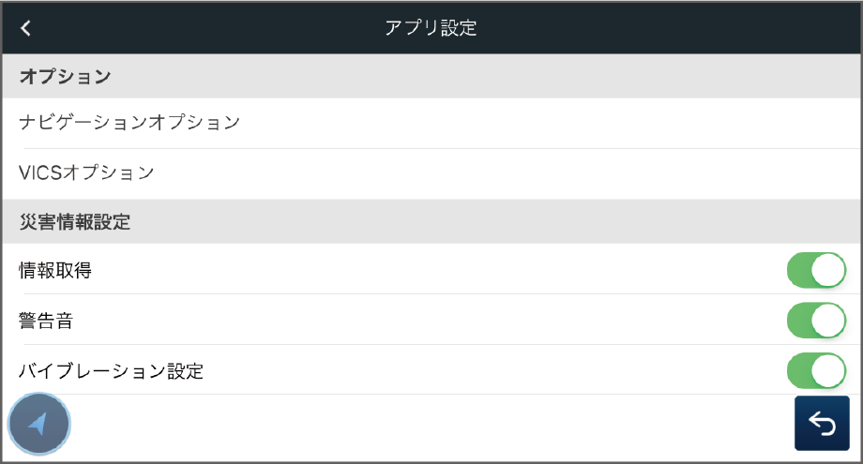Tap the blue location arrow floating button

tap(39, 424)
